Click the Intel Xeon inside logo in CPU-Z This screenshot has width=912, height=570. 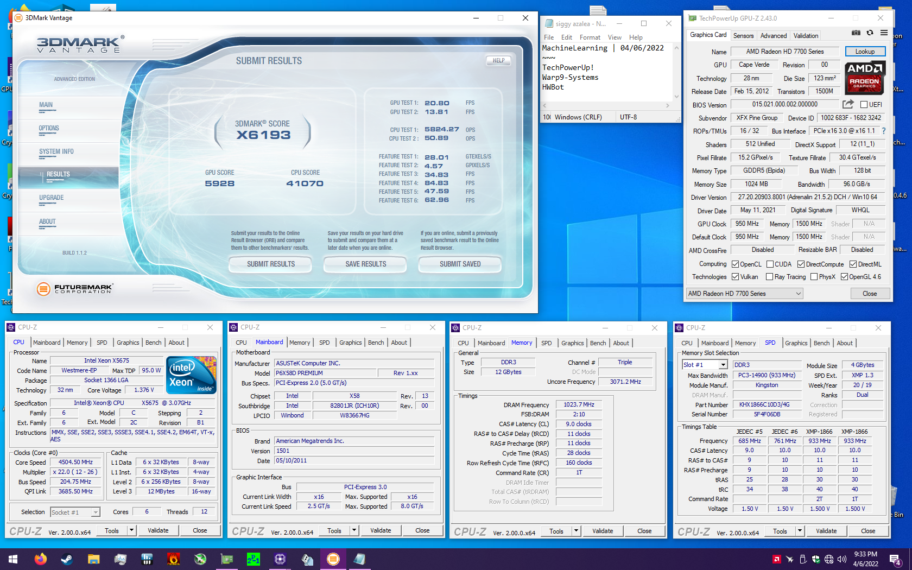click(x=192, y=375)
